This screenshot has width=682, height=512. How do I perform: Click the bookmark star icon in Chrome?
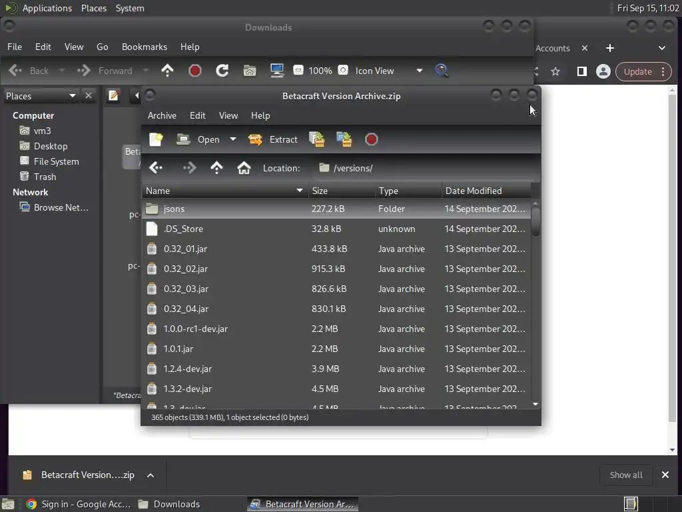pyautogui.click(x=555, y=71)
